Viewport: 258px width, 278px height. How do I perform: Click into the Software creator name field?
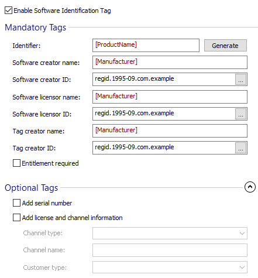(170, 63)
